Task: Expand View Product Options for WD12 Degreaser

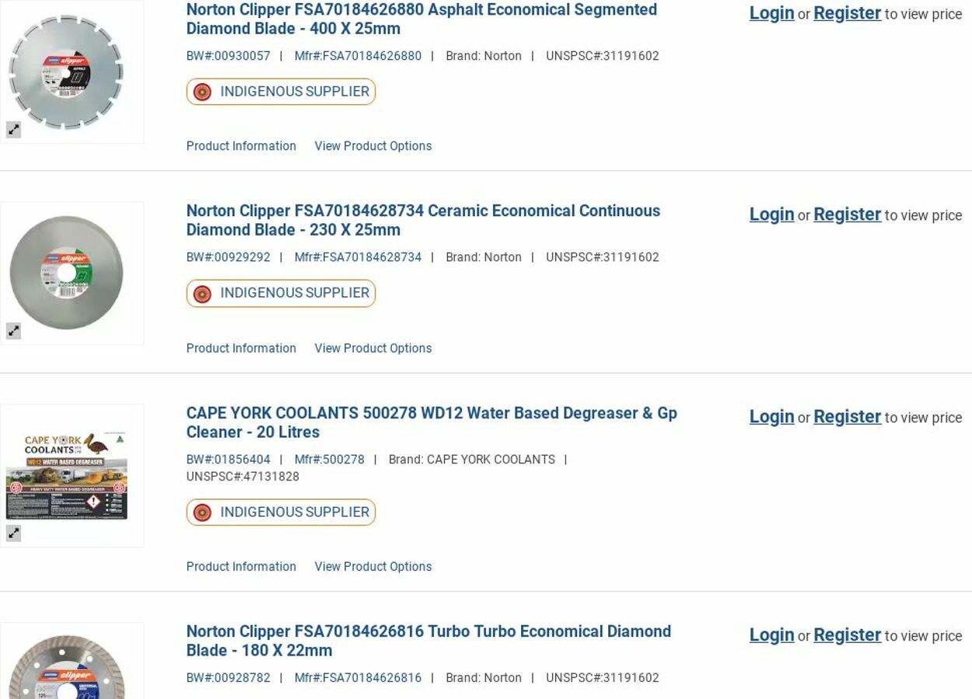Action: point(372,567)
